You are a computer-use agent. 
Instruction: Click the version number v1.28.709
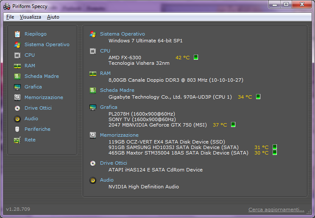(x=18, y=209)
